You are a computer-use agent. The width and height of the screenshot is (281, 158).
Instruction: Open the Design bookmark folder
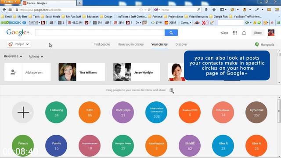click(106, 17)
